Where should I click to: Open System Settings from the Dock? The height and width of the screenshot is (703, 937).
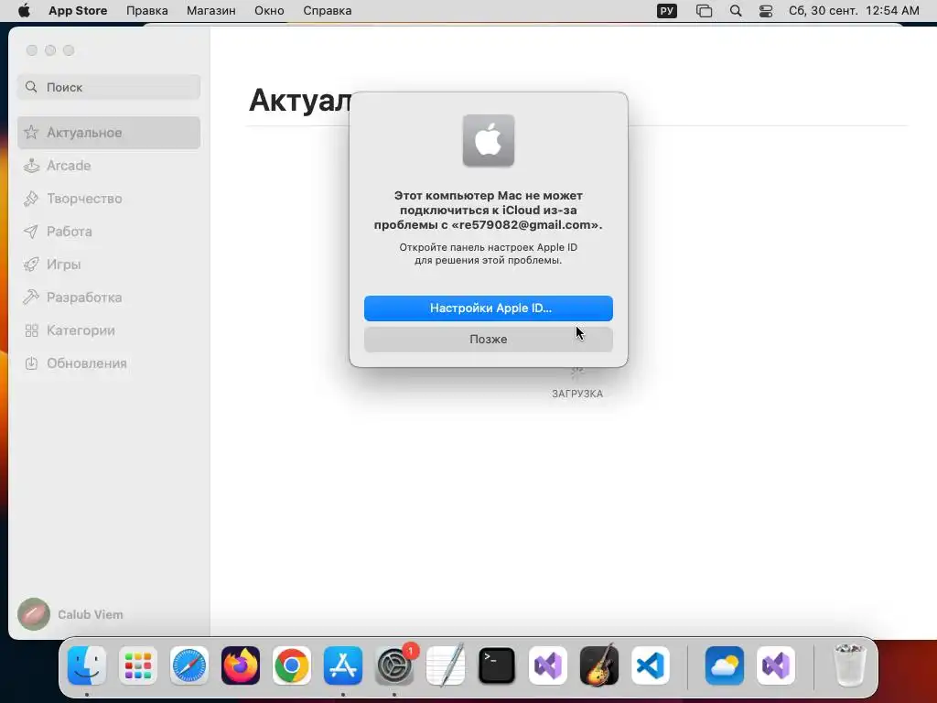point(394,665)
